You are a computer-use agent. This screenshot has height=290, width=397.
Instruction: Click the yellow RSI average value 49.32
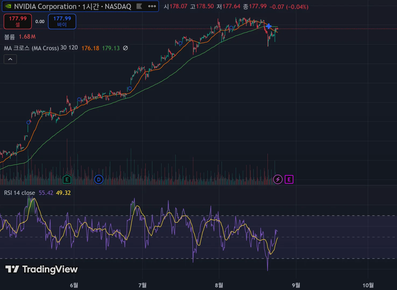tap(63, 193)
